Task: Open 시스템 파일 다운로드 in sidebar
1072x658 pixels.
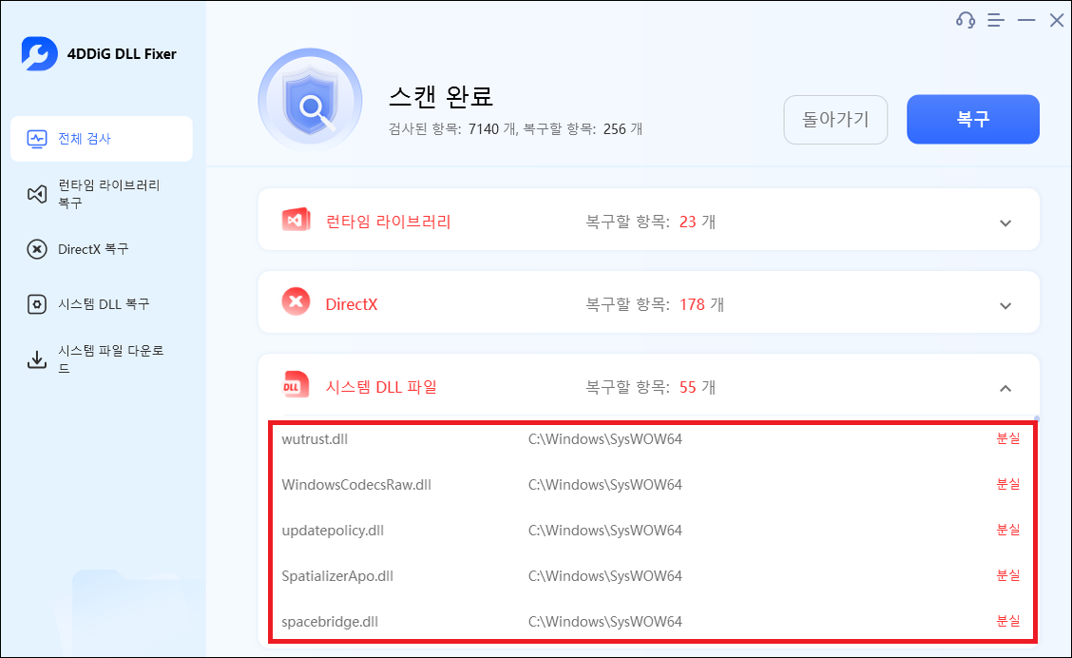Action: tap(101, 359)
